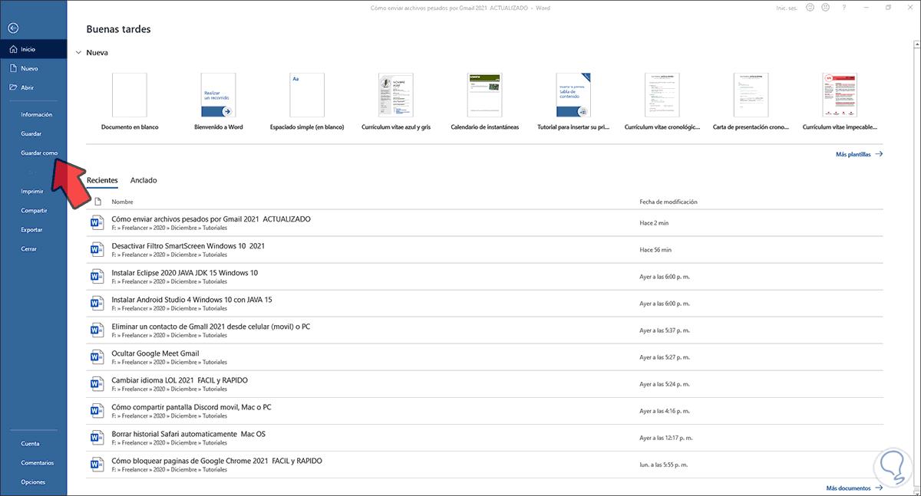Screen dimensions: 921x496
Task: Open Ocultar Google Meet Gmail document
Action: [x=485, y=357]
